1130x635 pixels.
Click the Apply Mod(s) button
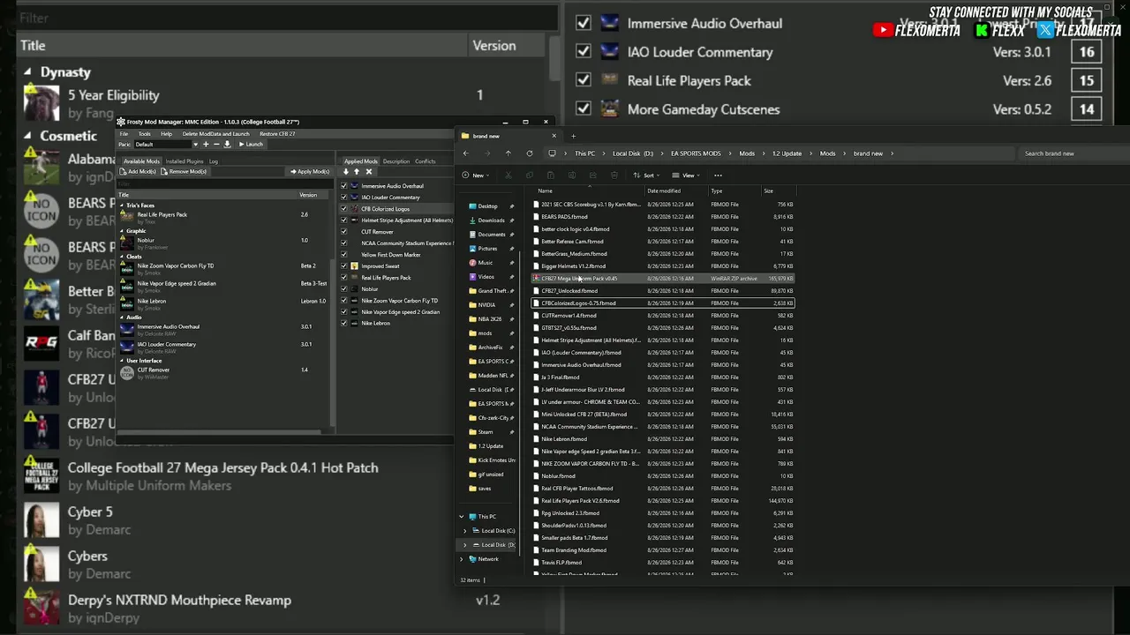point(310,171)
